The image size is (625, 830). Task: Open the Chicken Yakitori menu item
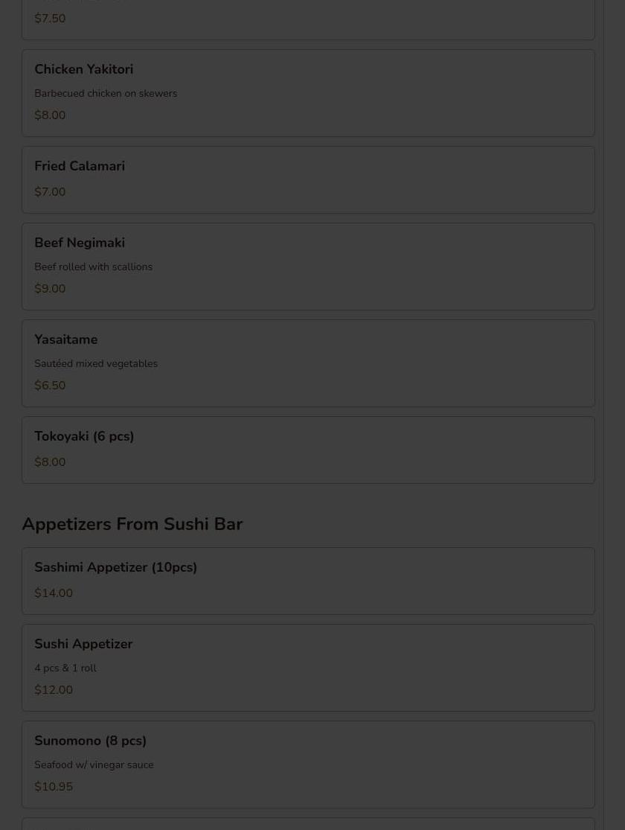coord(308,93)
